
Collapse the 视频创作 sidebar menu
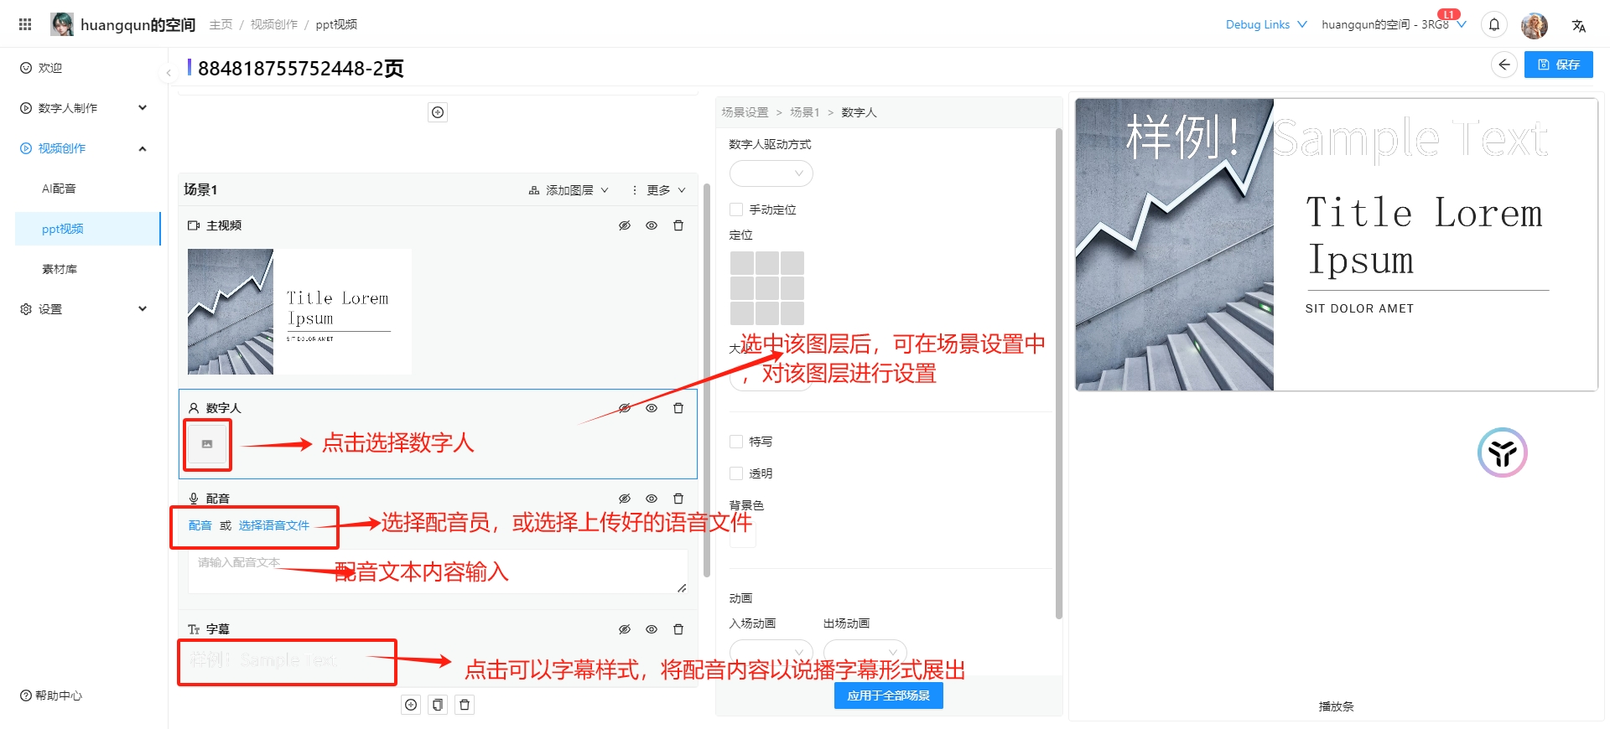coord(84,148)
